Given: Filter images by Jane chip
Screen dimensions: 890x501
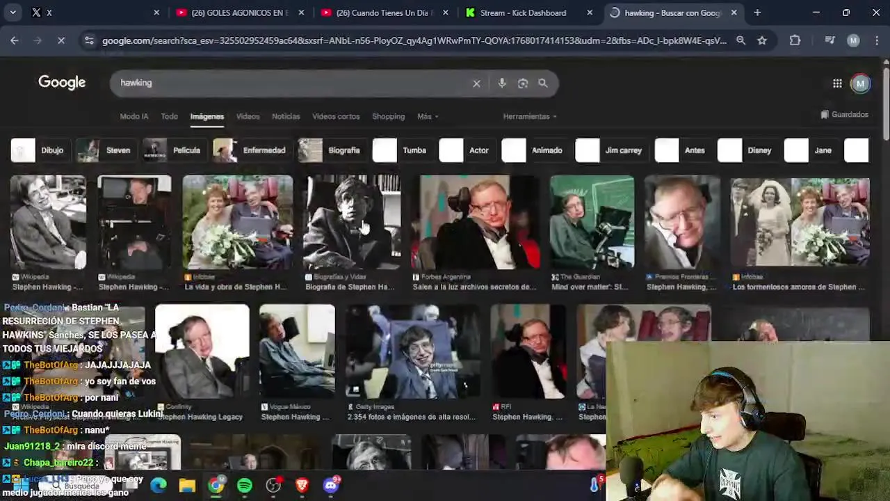Looking at the screenshot, I should pyautogui.click(x=810, y=150).
